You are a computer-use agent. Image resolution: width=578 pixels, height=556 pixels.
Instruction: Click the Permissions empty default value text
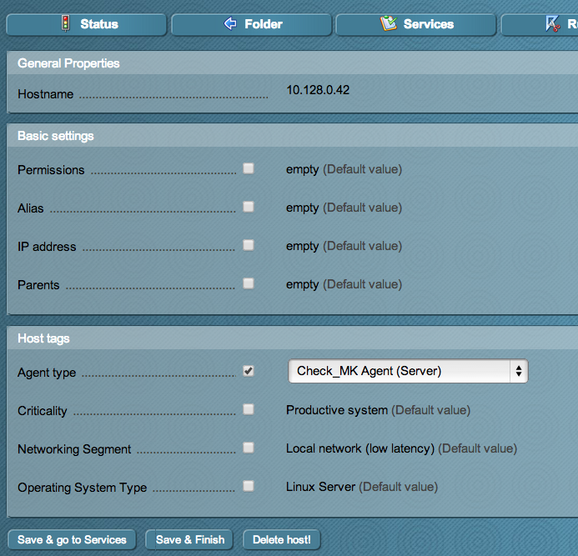click(344, 169)
